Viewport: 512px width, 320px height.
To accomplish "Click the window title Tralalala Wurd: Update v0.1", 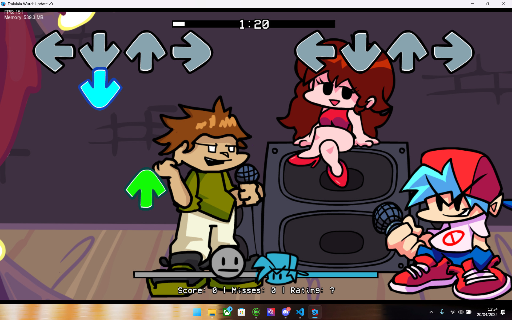I will tap(31, 4).
